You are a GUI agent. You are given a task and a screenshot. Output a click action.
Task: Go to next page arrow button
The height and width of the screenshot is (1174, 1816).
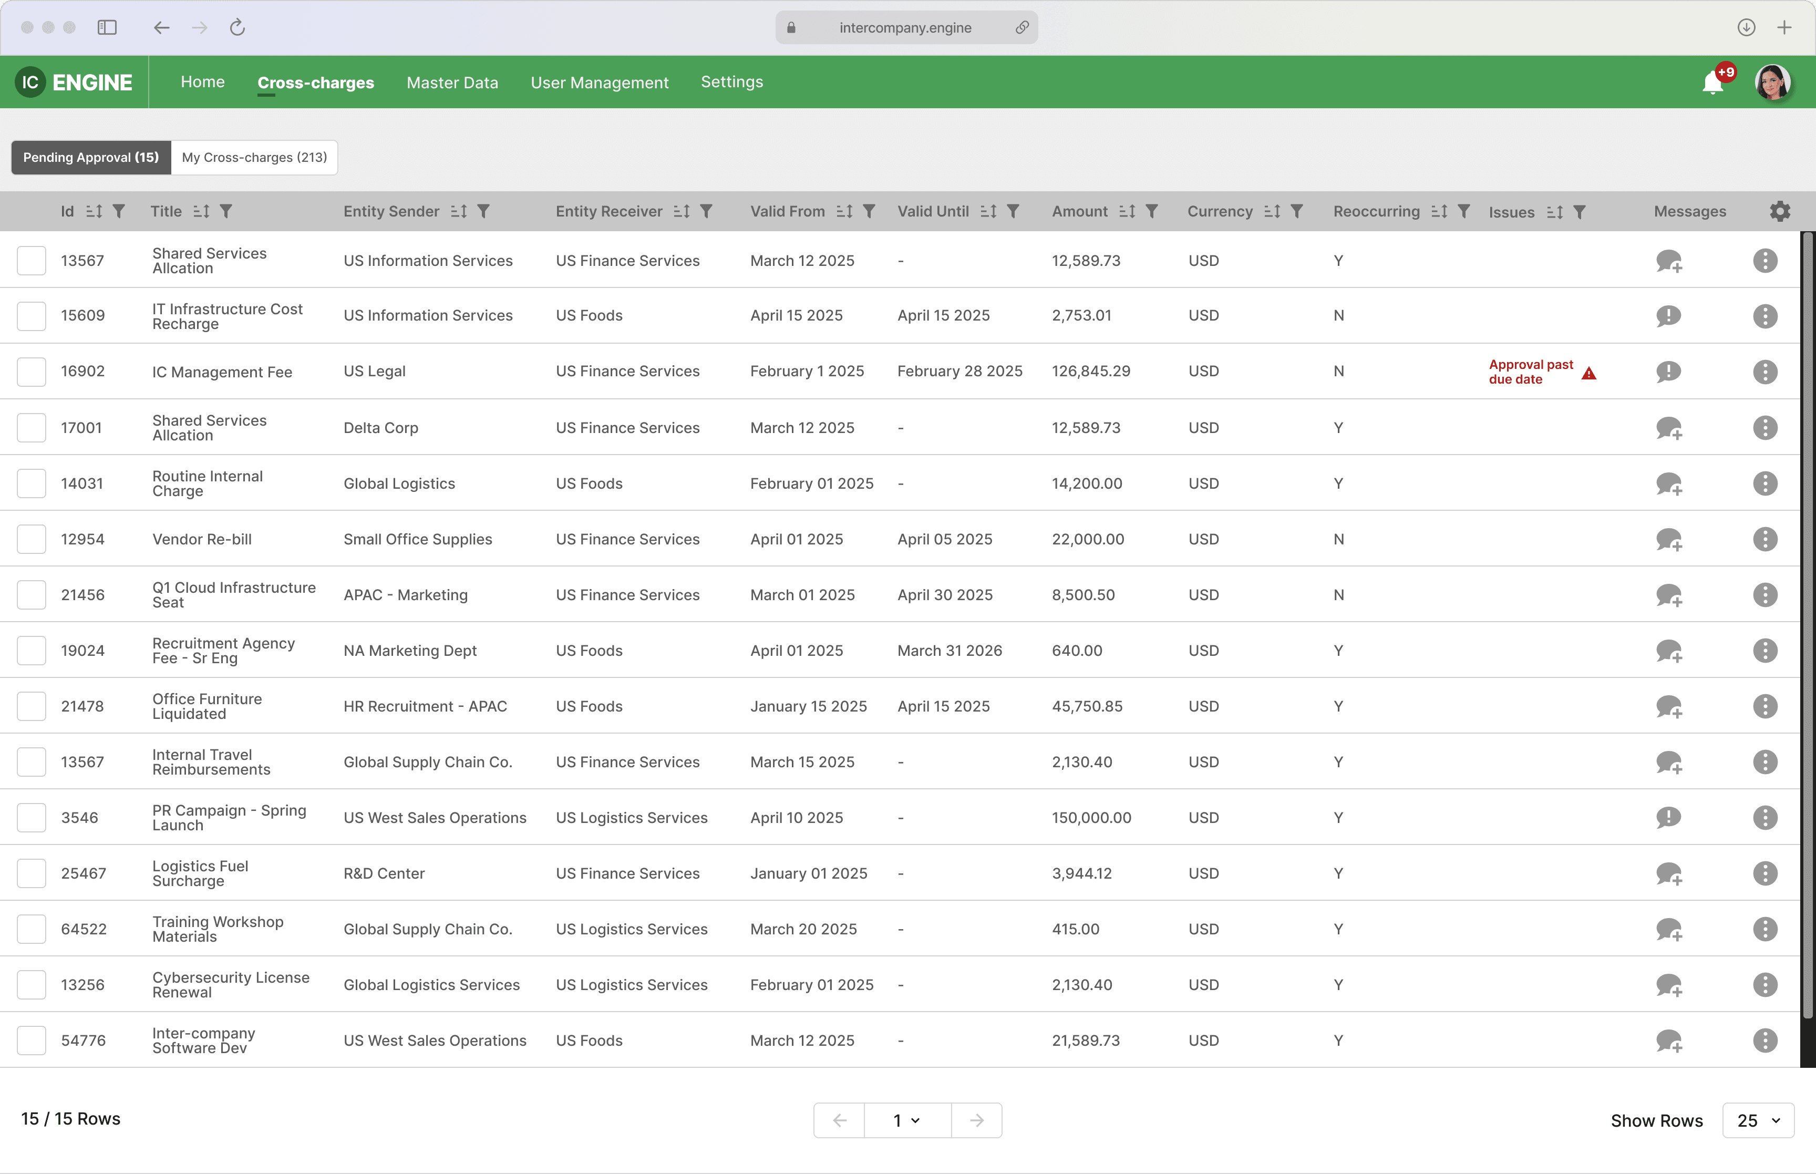(x=976, y=1120)
